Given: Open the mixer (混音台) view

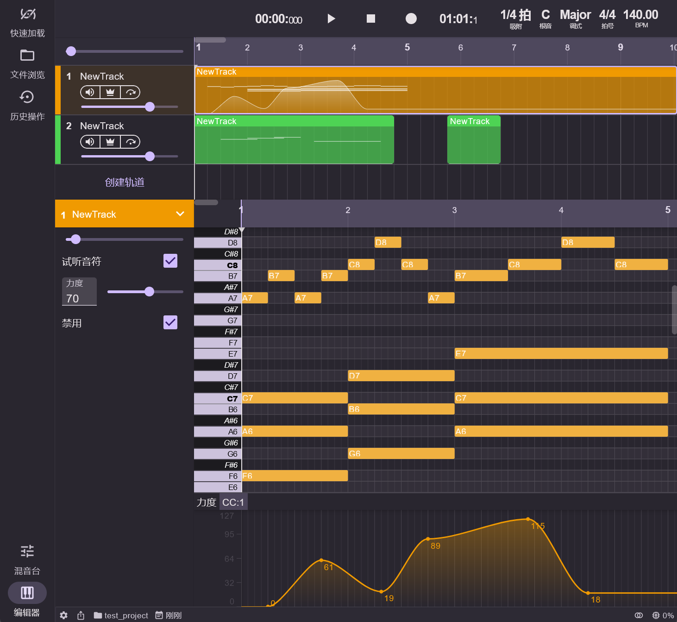Looking at the screenshot, I should click(x=27, y=560).
